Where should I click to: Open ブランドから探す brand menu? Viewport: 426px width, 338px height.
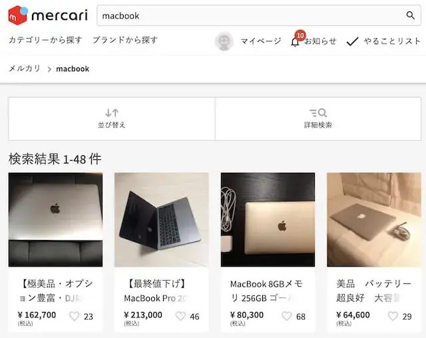tap(125, 40)
